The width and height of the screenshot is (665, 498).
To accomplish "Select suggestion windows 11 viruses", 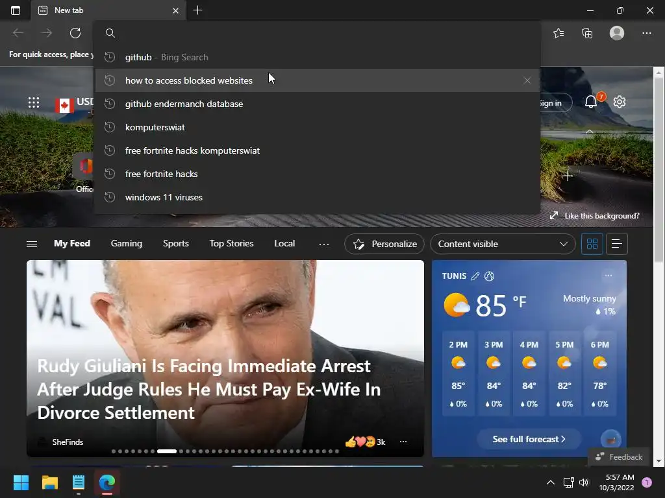I will click(317, 197).
